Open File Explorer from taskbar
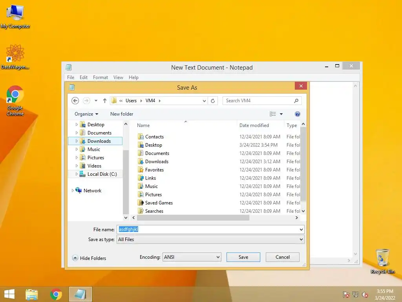The width and height of the screenshot is (402, 302). [x=31, y=294]
